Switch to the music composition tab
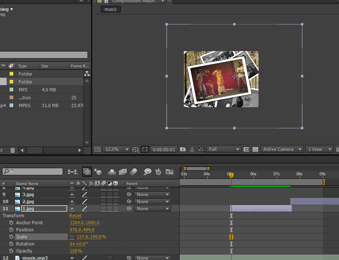Screen dimensions: 339x260 pos(110,9)
